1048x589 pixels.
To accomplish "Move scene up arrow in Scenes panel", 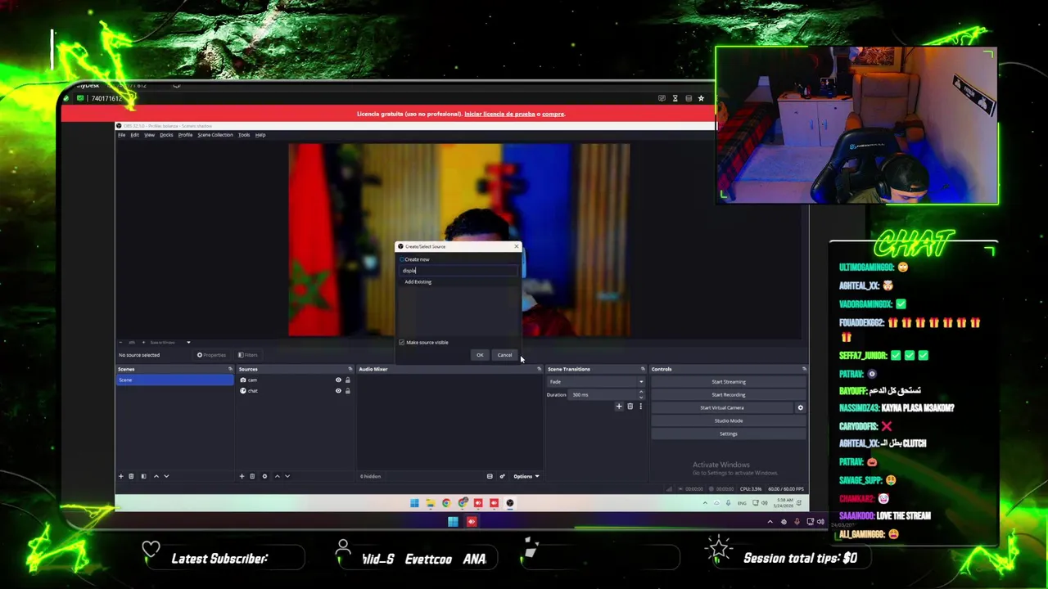I will (x=156, y=476).
